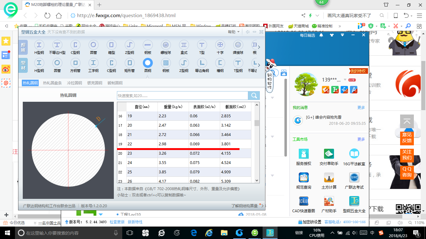Open the dropdown arrow beside 139*** username

tap(345, 80)
